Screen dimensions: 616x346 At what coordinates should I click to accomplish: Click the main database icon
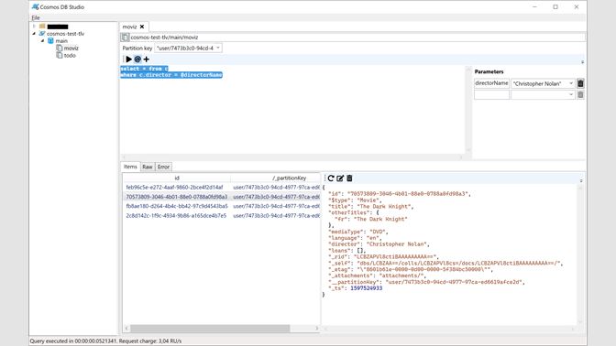pyautogui.click(x=50, y=41)
